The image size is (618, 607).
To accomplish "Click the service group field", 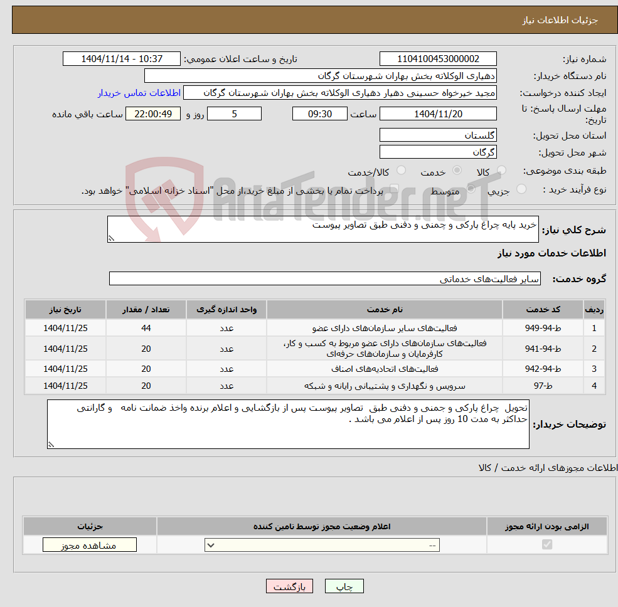I will click(325, 278).
